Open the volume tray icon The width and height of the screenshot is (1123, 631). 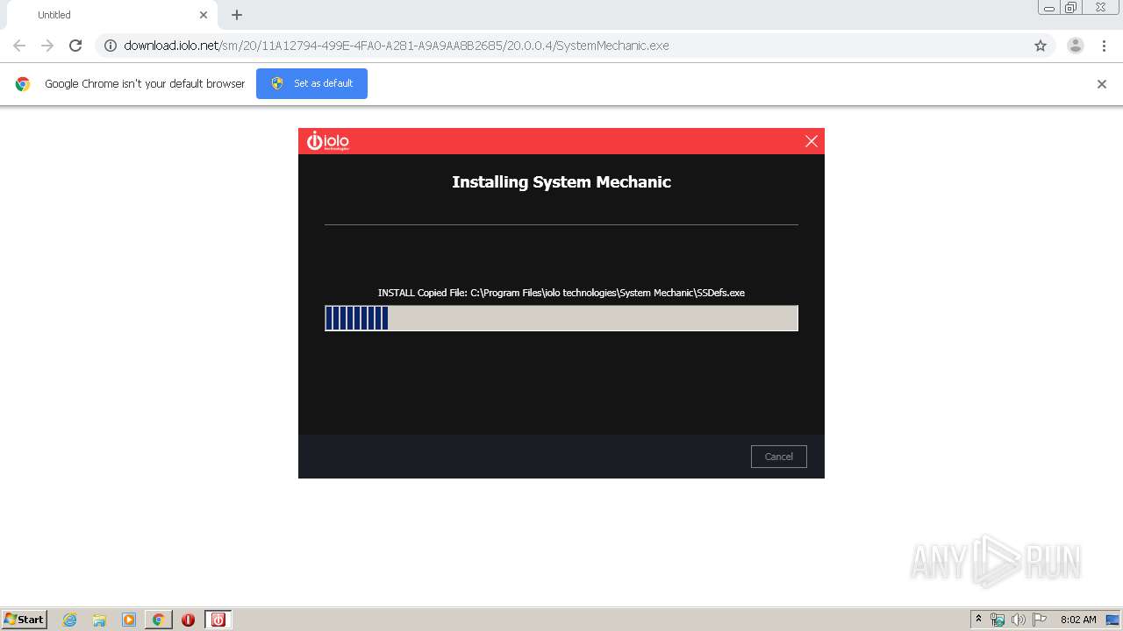coord(1019,620)
